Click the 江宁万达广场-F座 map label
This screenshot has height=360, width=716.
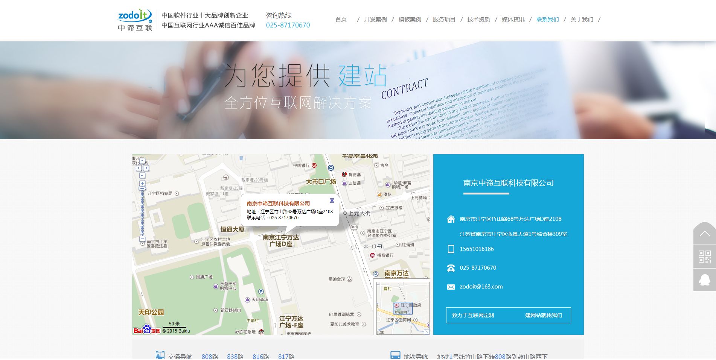click(x=291, y=322)
